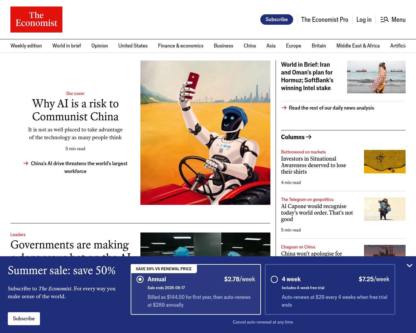Open the robot on tractor cover image
This screenshot has height=333, width=416.
click(x=205, y=133)
